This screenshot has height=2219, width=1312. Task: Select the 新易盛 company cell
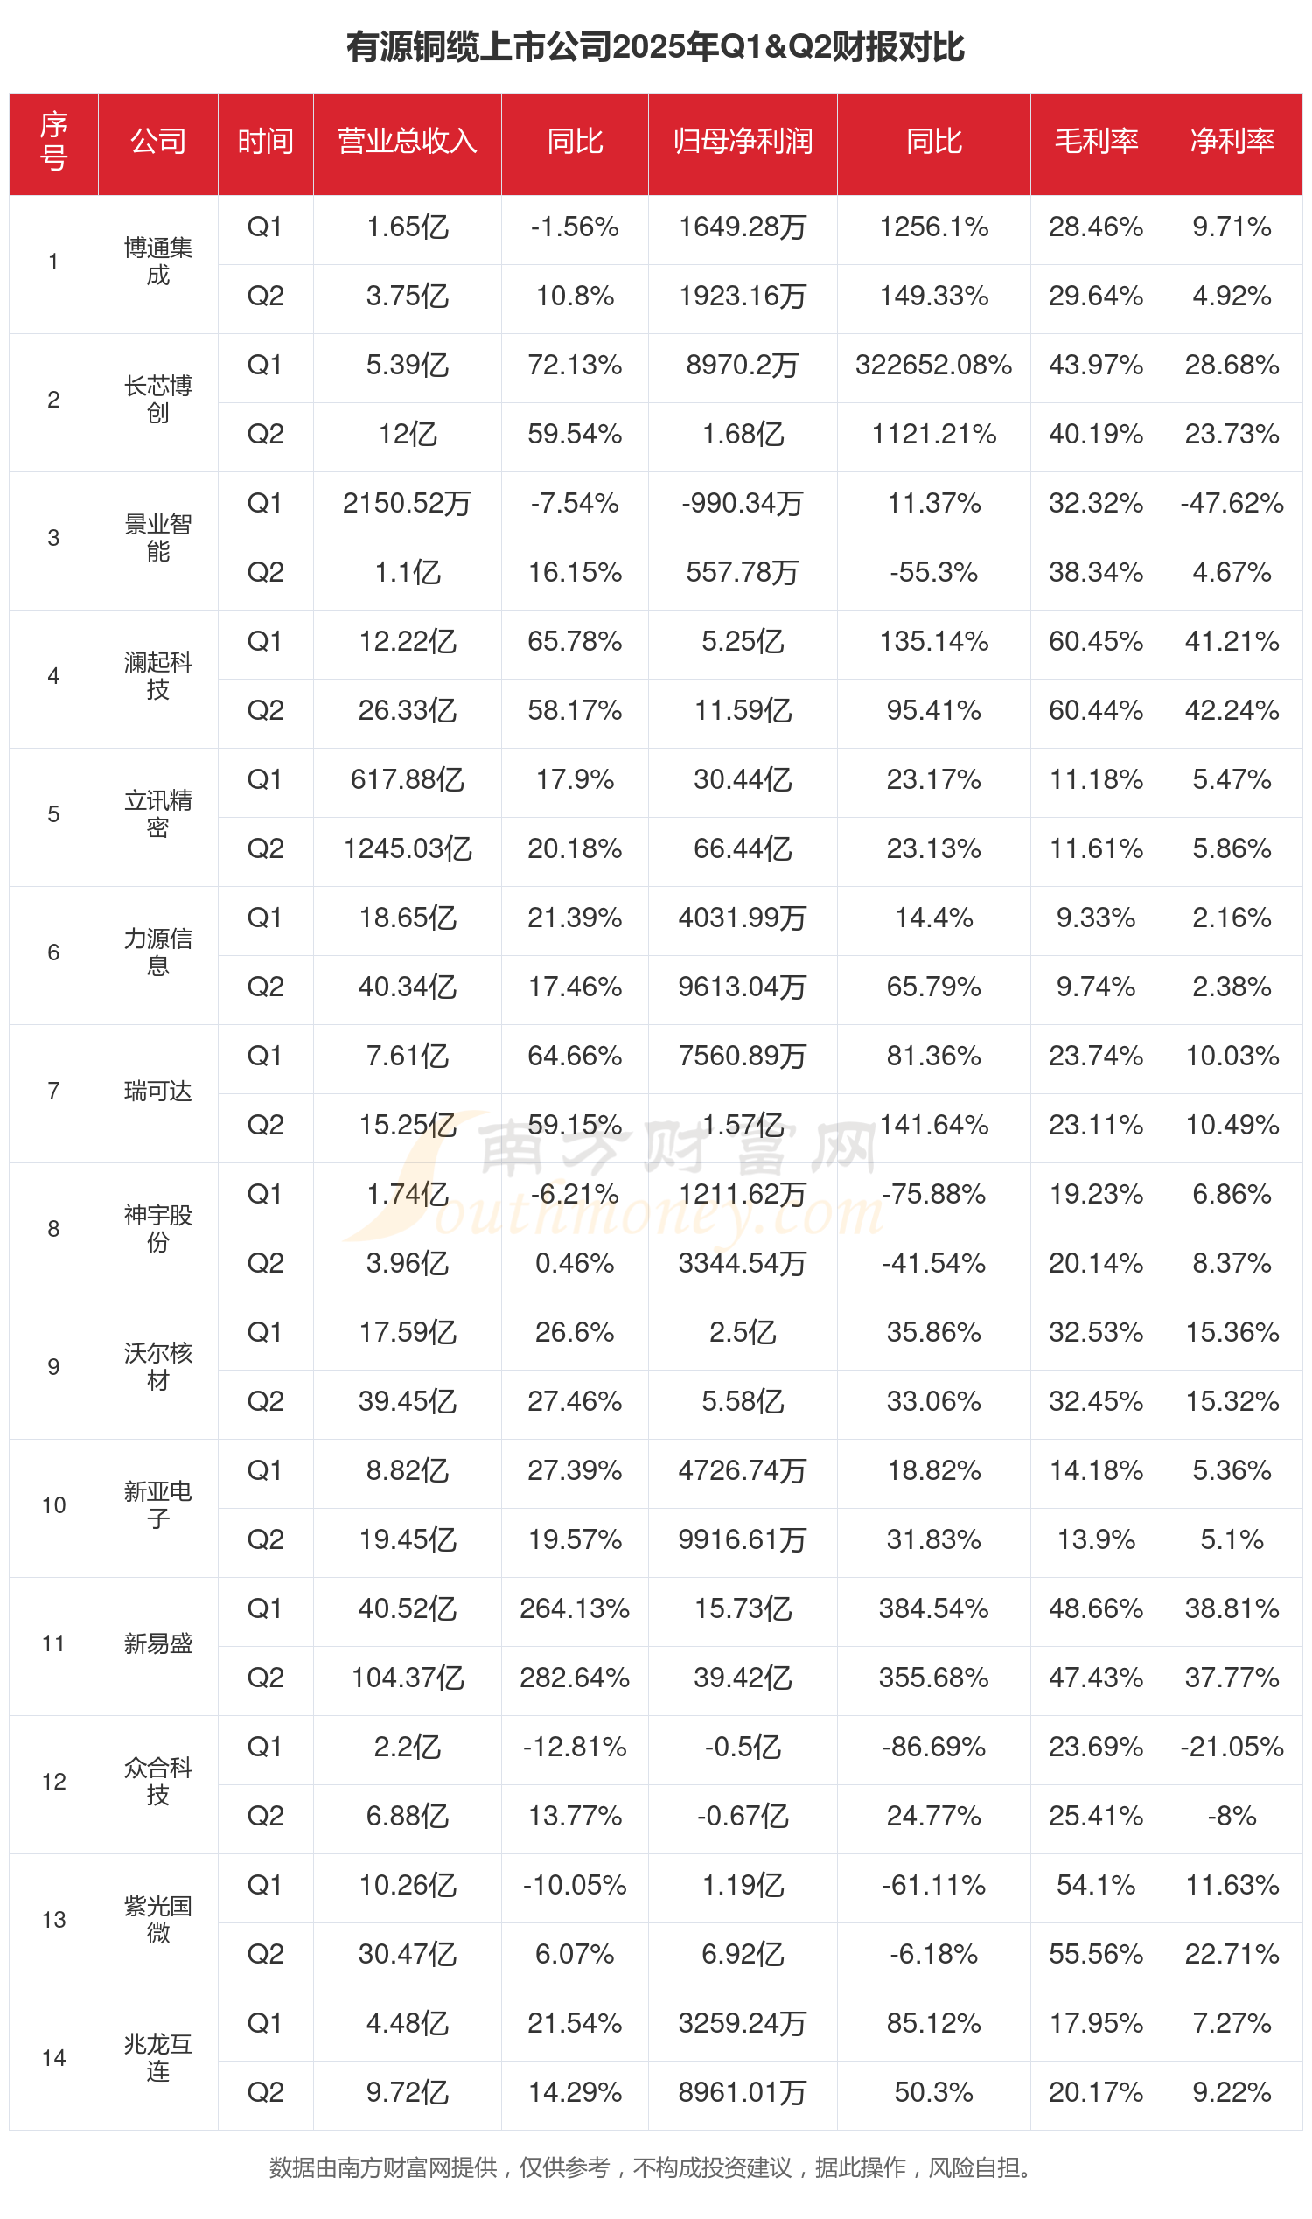157,1643
